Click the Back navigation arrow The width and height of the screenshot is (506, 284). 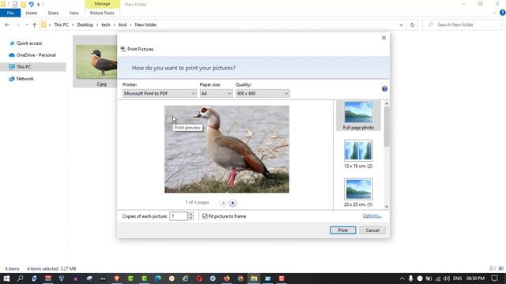point(7,24)
